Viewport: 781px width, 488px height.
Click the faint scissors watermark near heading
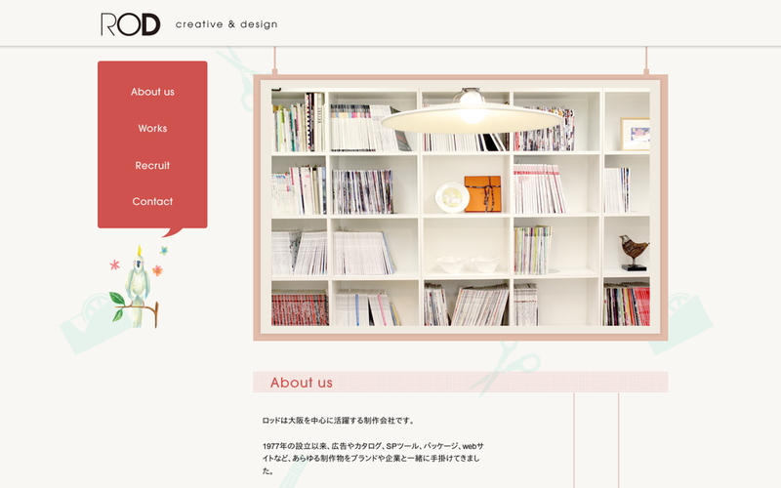[x=506, y=368]
